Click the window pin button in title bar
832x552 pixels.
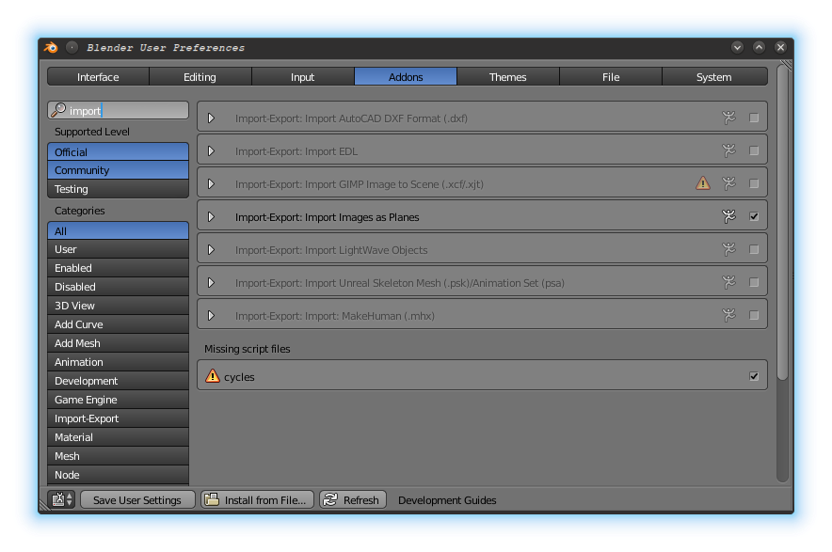tap(72, 48)
